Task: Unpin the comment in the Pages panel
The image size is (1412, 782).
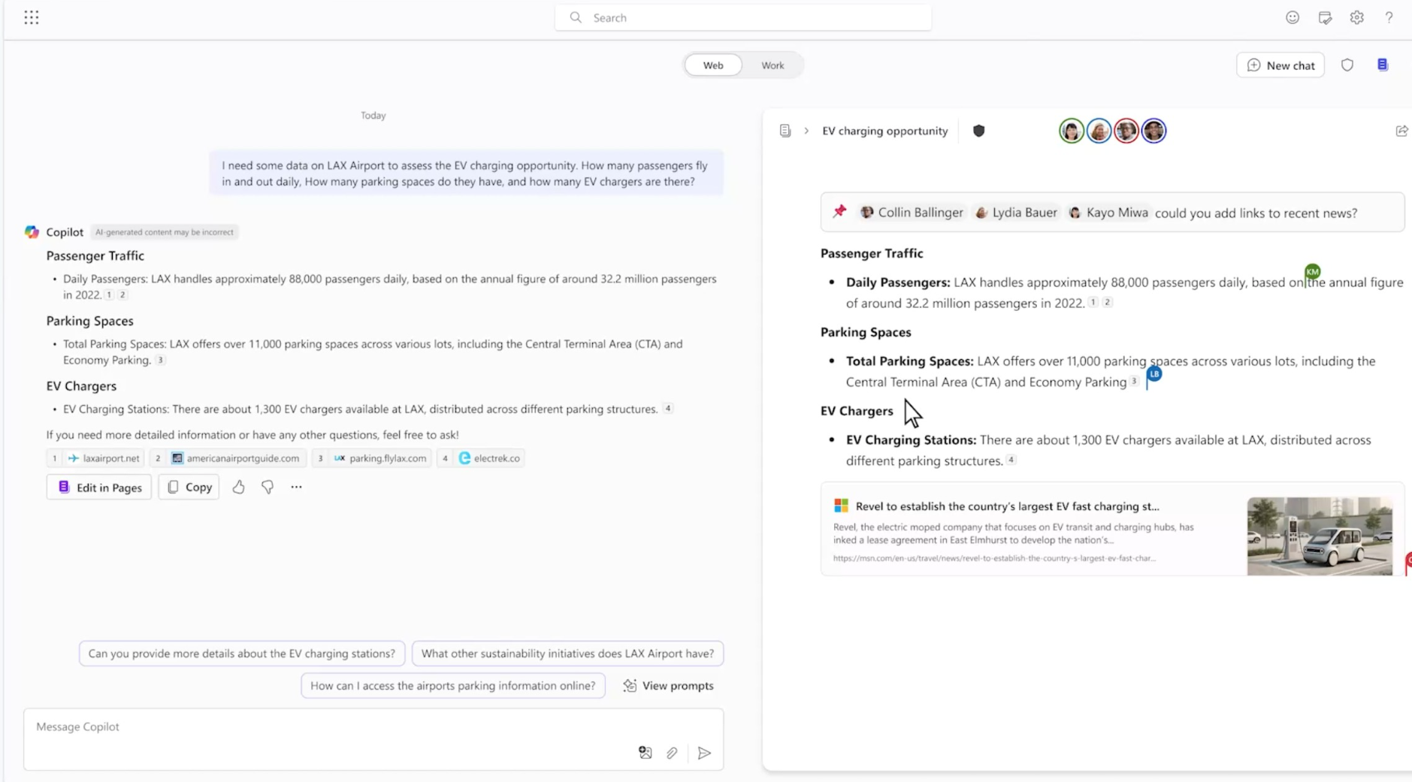Action: 840,211
